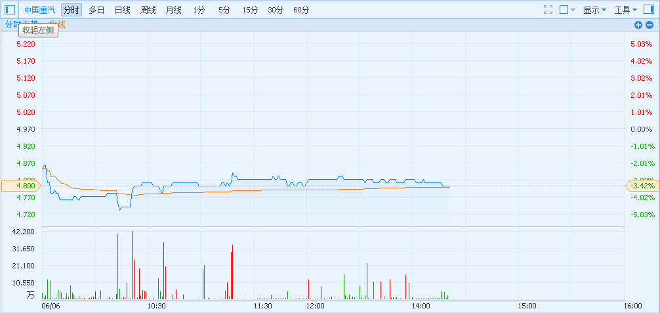Enter fullscreen chart mode

point(548,10)
